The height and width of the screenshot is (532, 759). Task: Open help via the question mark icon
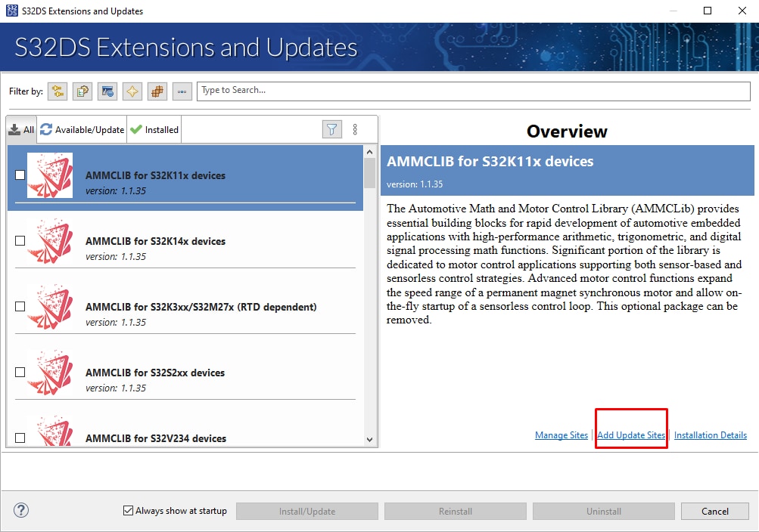tap(20, 510)
